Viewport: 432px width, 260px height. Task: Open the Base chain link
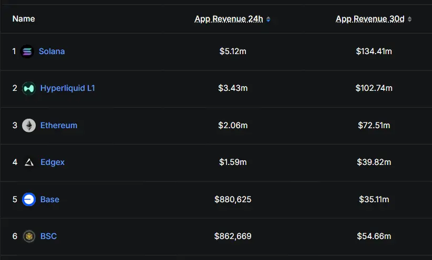click(x=50, y=200)
